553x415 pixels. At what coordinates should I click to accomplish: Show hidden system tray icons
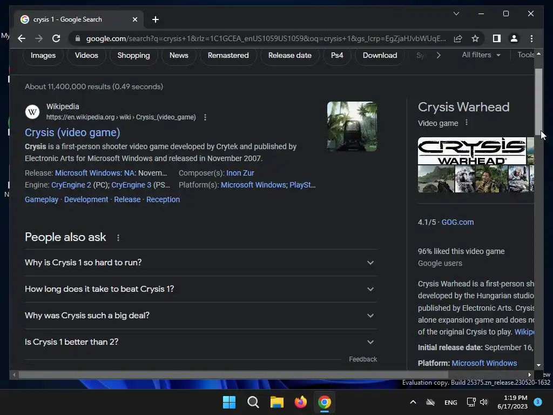point(413,402)
